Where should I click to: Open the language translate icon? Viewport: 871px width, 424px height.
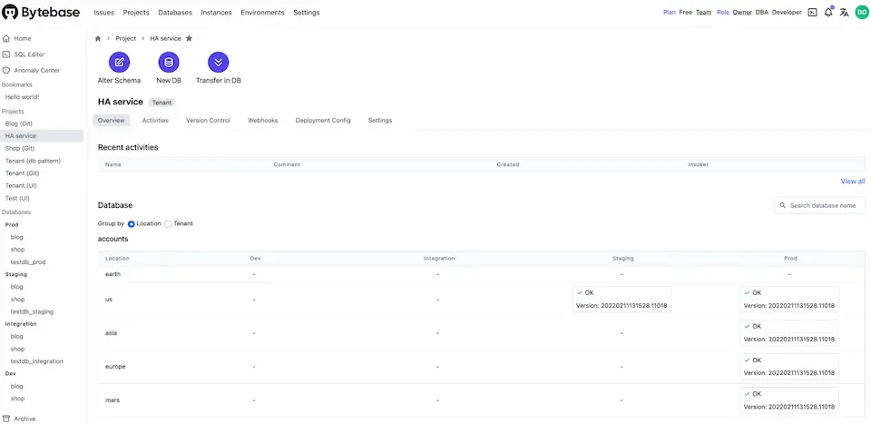click(x=844, y=13)
